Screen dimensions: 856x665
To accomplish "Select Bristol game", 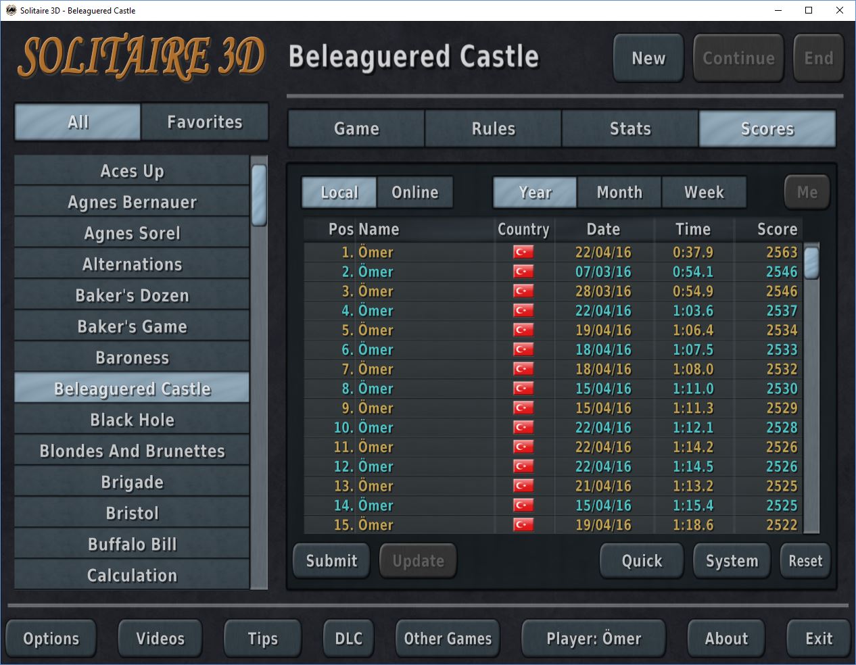I will point(132,513).
